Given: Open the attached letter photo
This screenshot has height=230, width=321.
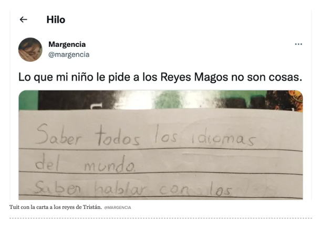Looking at the screenshot, I should [161, 145].
